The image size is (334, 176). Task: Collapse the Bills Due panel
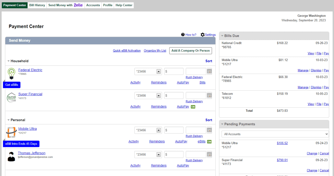tap(222, 36)
